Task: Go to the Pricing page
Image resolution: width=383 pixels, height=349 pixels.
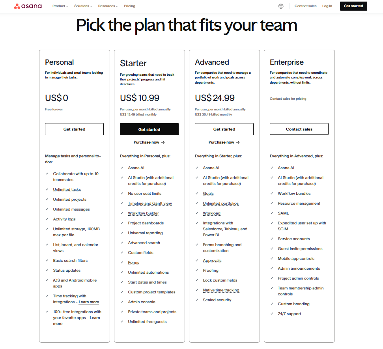Action: click(129, 6)
